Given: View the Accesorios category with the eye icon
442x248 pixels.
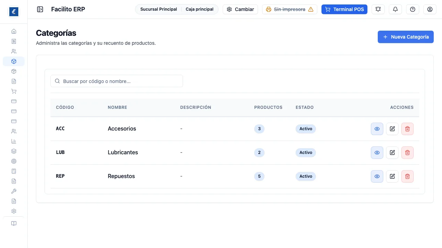Looking at the screenshot, I should (x=377, y=129).
